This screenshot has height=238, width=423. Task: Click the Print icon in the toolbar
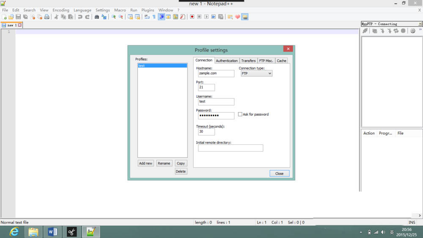click(x=47, y=17)
